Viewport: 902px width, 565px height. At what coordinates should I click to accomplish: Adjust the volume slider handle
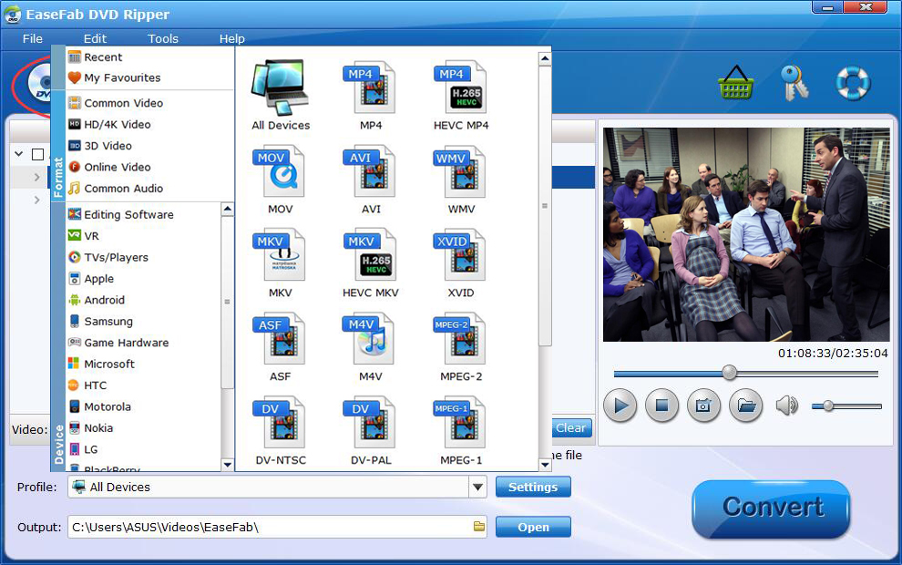point(828,406)
